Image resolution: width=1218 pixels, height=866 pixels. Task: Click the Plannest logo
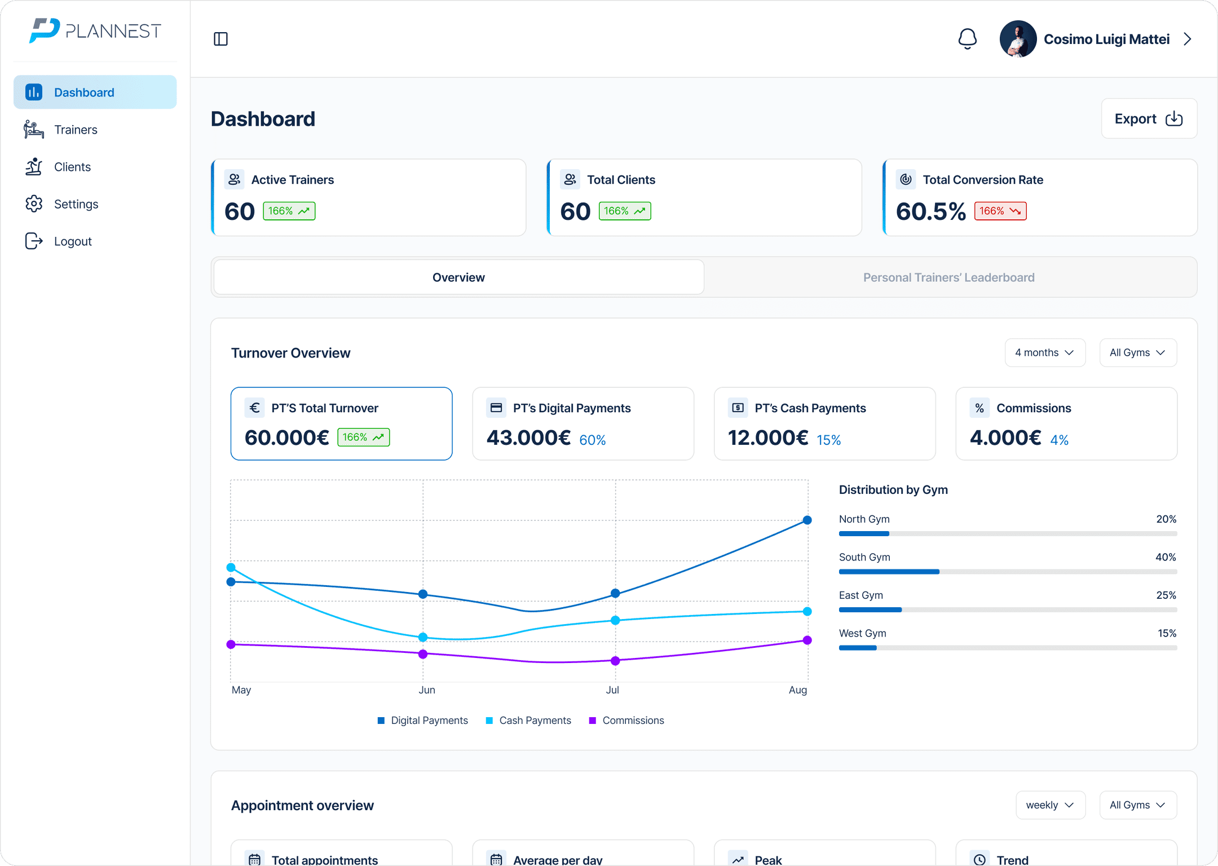(95, 30)
